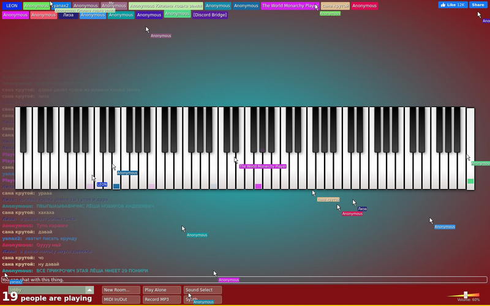490x306 pixels.
Task: Click the Play Alone button
Action: pyautogui.click(x=162, y=290)
